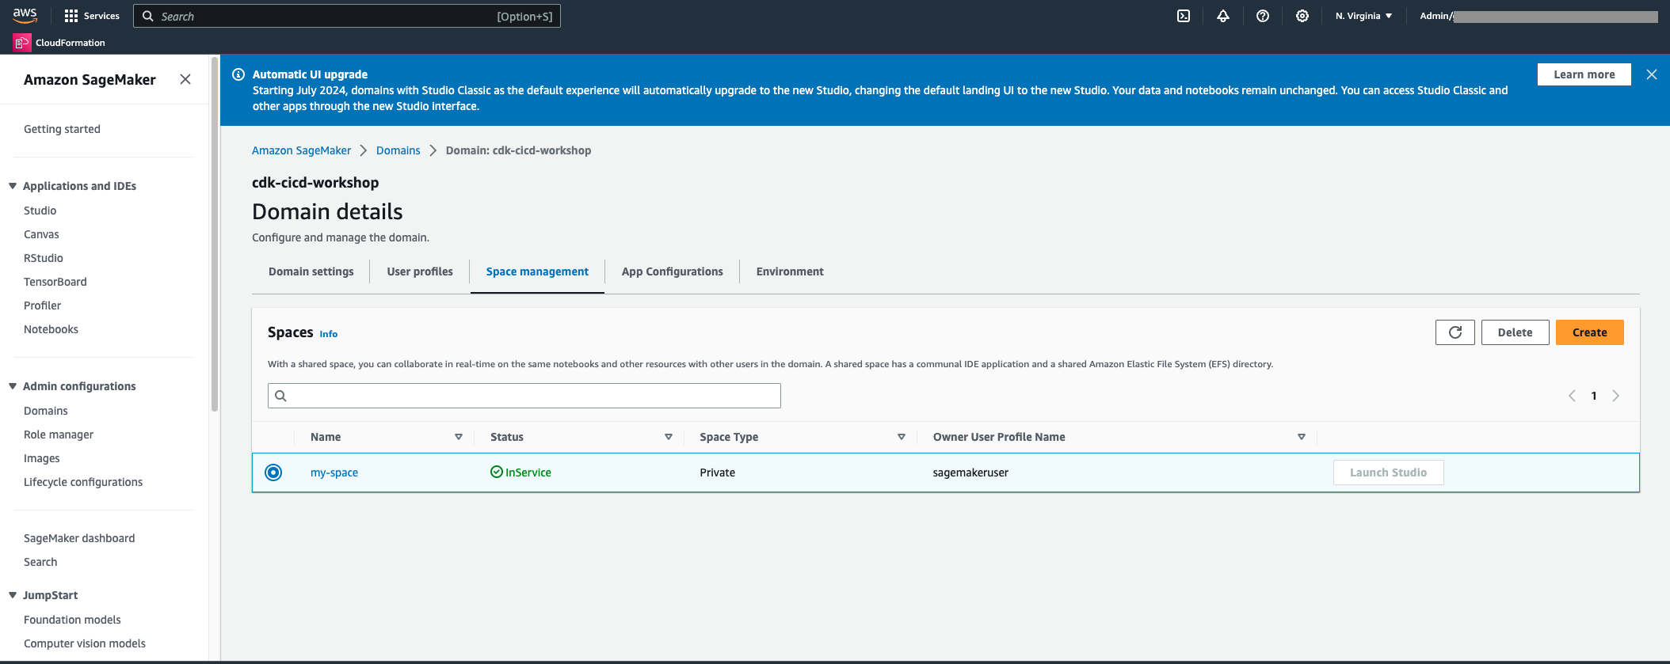Open Foundation models in sidebar
This screenshot has width=1670, height=664.
pyautogui.click(x=72, y=620)
